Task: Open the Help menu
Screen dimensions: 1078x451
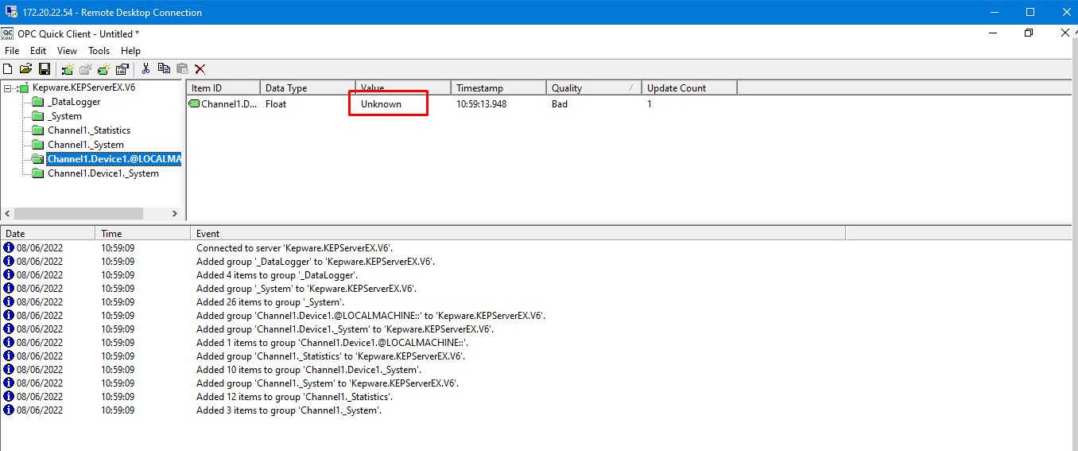Action: click(x=130, y=51)
